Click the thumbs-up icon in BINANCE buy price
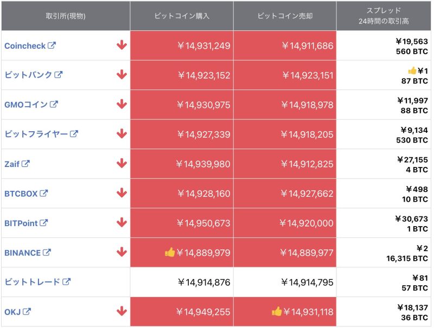 point(170,252)
